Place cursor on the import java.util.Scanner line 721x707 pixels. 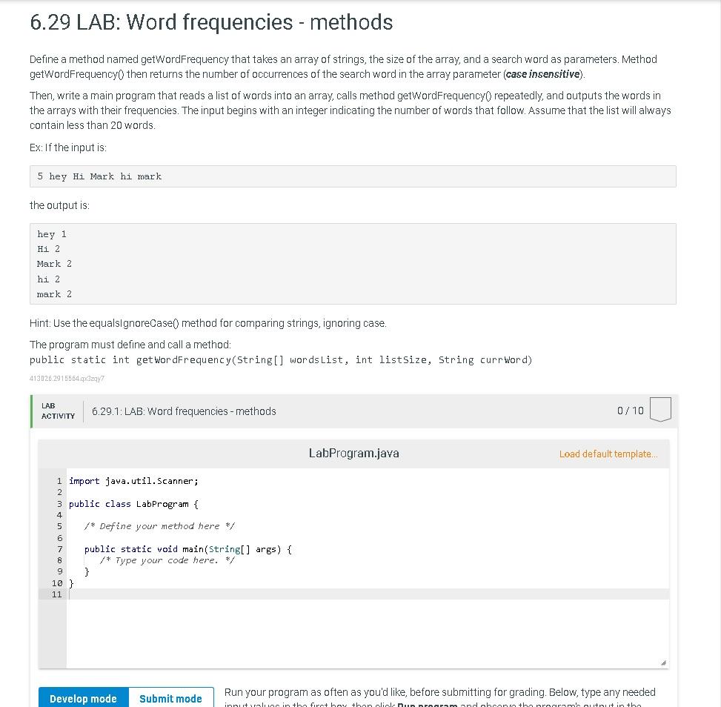tap(133, 481)
